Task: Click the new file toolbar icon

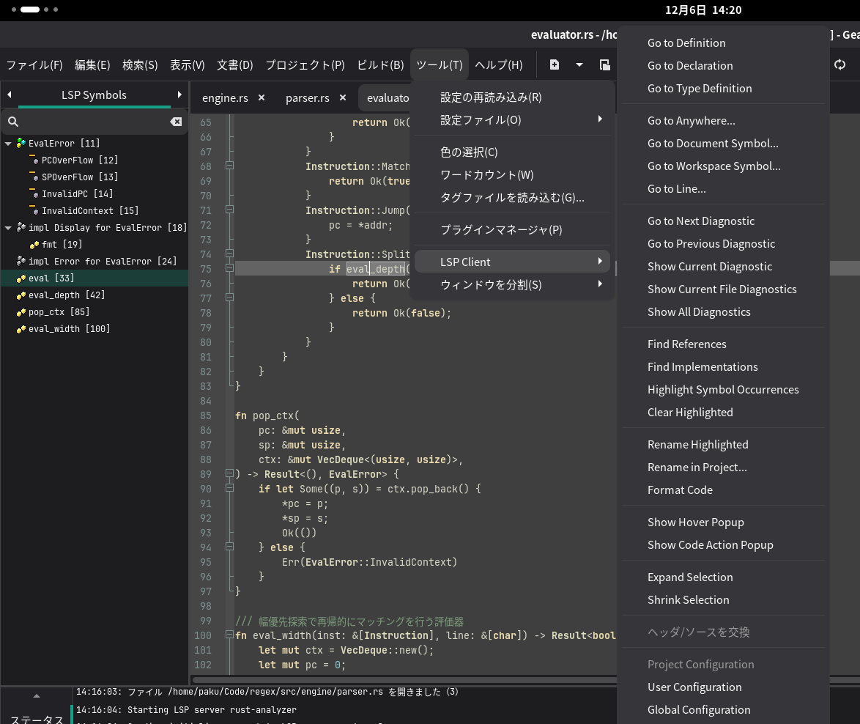Action: point(555,64)
